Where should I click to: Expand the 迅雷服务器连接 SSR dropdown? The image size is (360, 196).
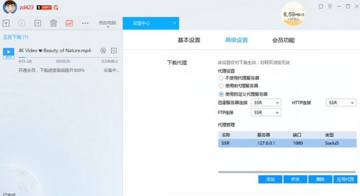[266, 103]
